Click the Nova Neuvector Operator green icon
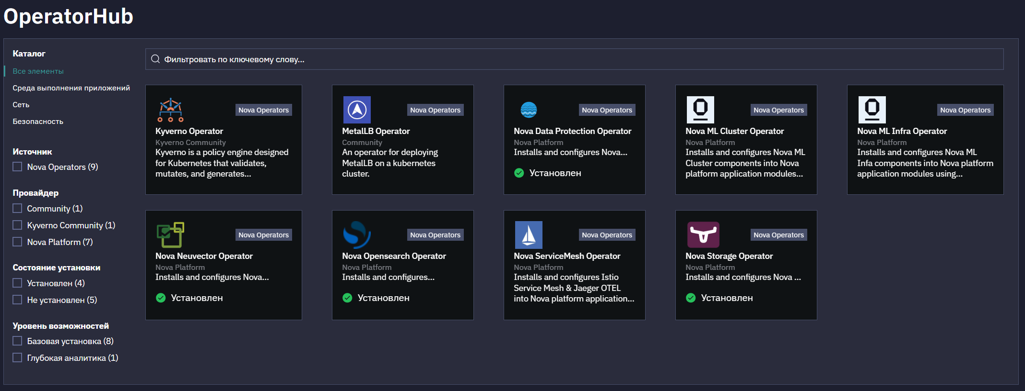Image resolution: width=1025 pixels, height=391 pixels. 170,235
